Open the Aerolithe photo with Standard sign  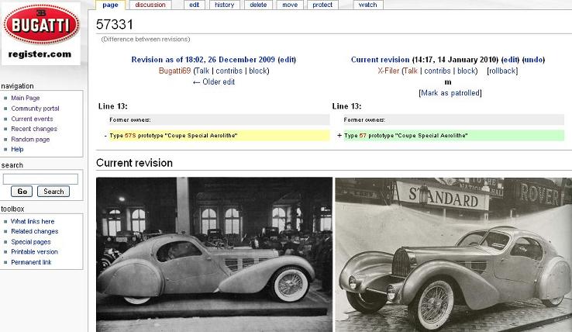click(x=453, y=254)
